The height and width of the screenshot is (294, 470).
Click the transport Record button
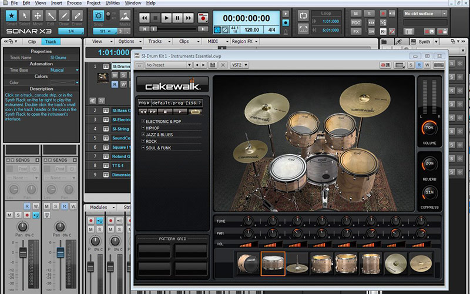tap(202, 18)
